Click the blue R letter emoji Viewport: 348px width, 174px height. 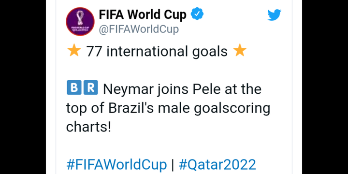[90, 87]
